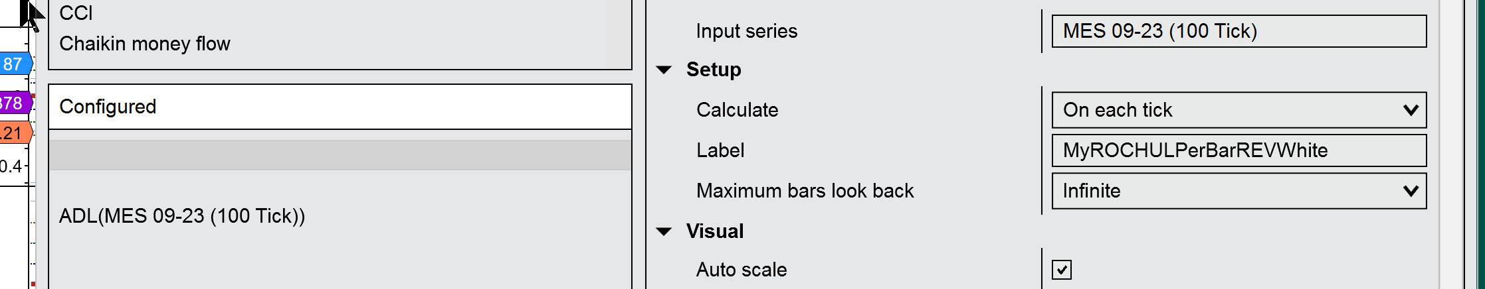This screenshot has height=289, width=1485.
Task: Click the Input series property name
Action: (x=746, y=31)
